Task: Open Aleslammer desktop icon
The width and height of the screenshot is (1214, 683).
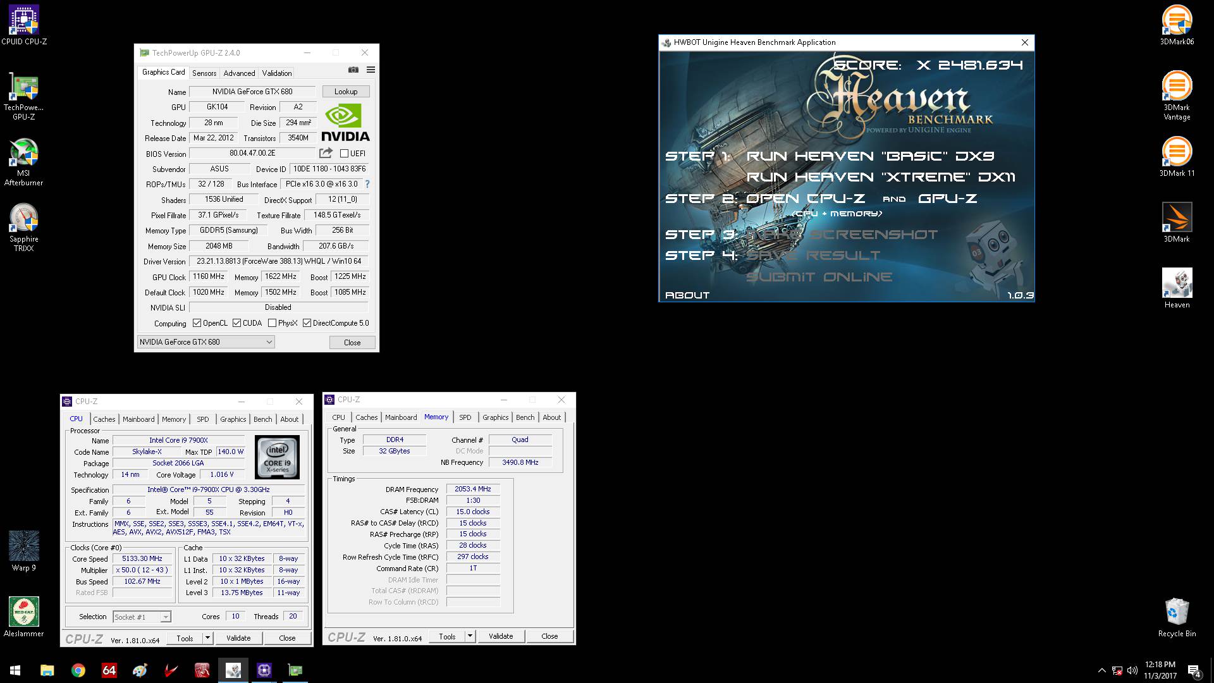Action: 24,617
